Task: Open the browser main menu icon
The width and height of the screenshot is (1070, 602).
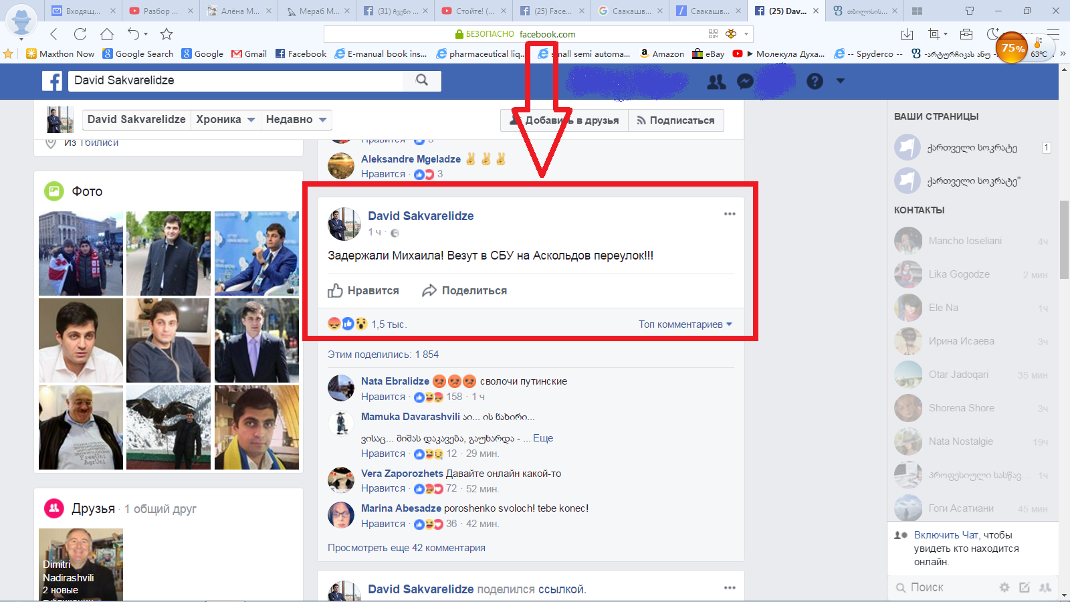Action: (x=1054, y=34)
